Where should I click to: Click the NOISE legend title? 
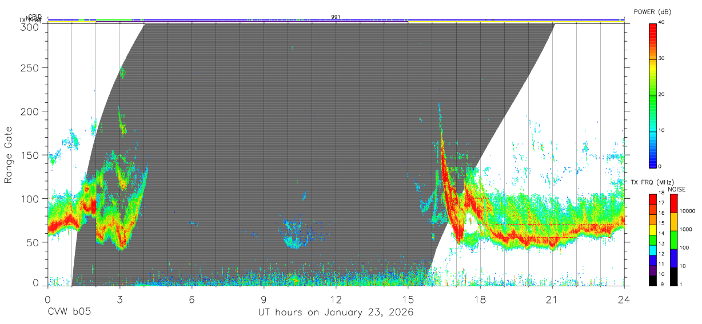(676, 189)
